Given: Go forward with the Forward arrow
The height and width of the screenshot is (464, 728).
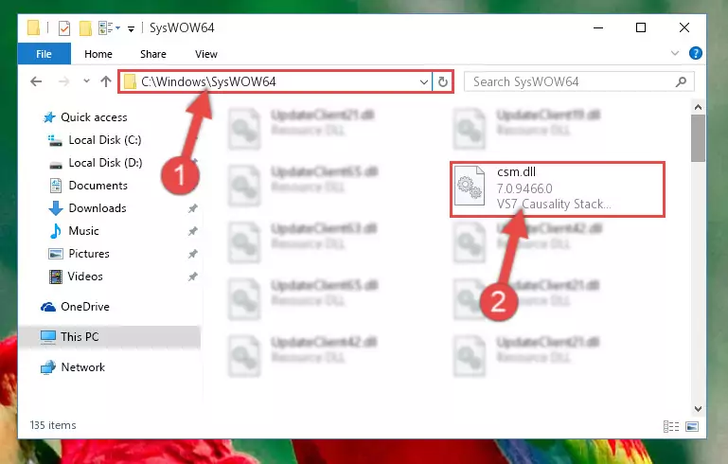Looking at the screenshot, I should [63, 81].
